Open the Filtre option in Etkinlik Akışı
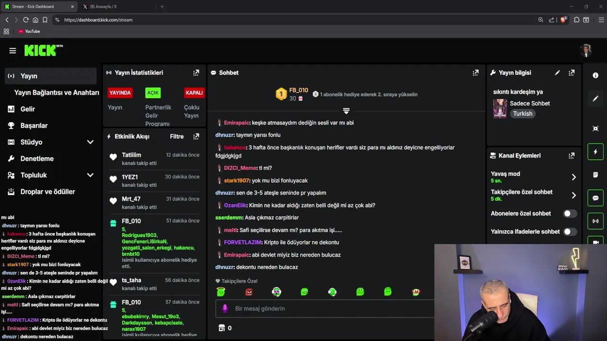The height and width of the screenshot is (341, 607). tap(177, 136)
